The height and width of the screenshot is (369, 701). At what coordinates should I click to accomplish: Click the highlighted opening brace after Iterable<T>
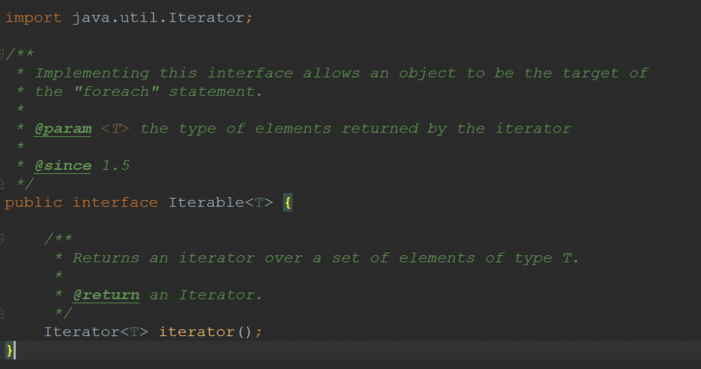[x=287, y=203]
